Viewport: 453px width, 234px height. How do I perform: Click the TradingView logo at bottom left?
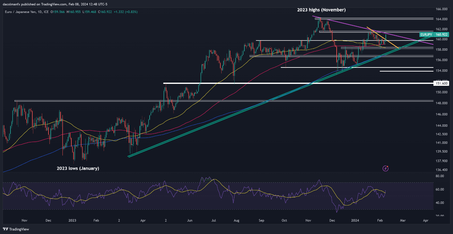[x=16, y=229]
